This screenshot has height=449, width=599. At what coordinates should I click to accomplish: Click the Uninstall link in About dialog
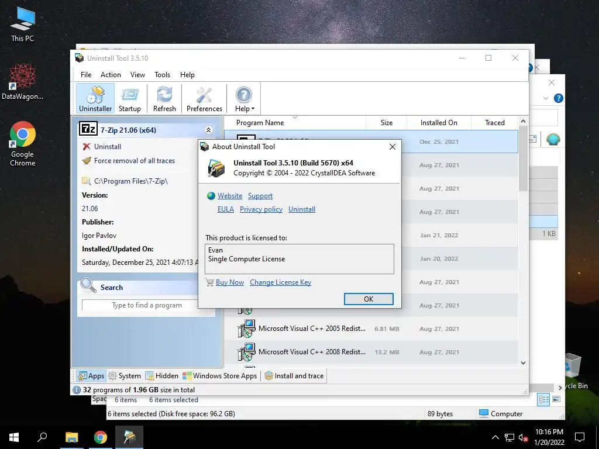302,209
